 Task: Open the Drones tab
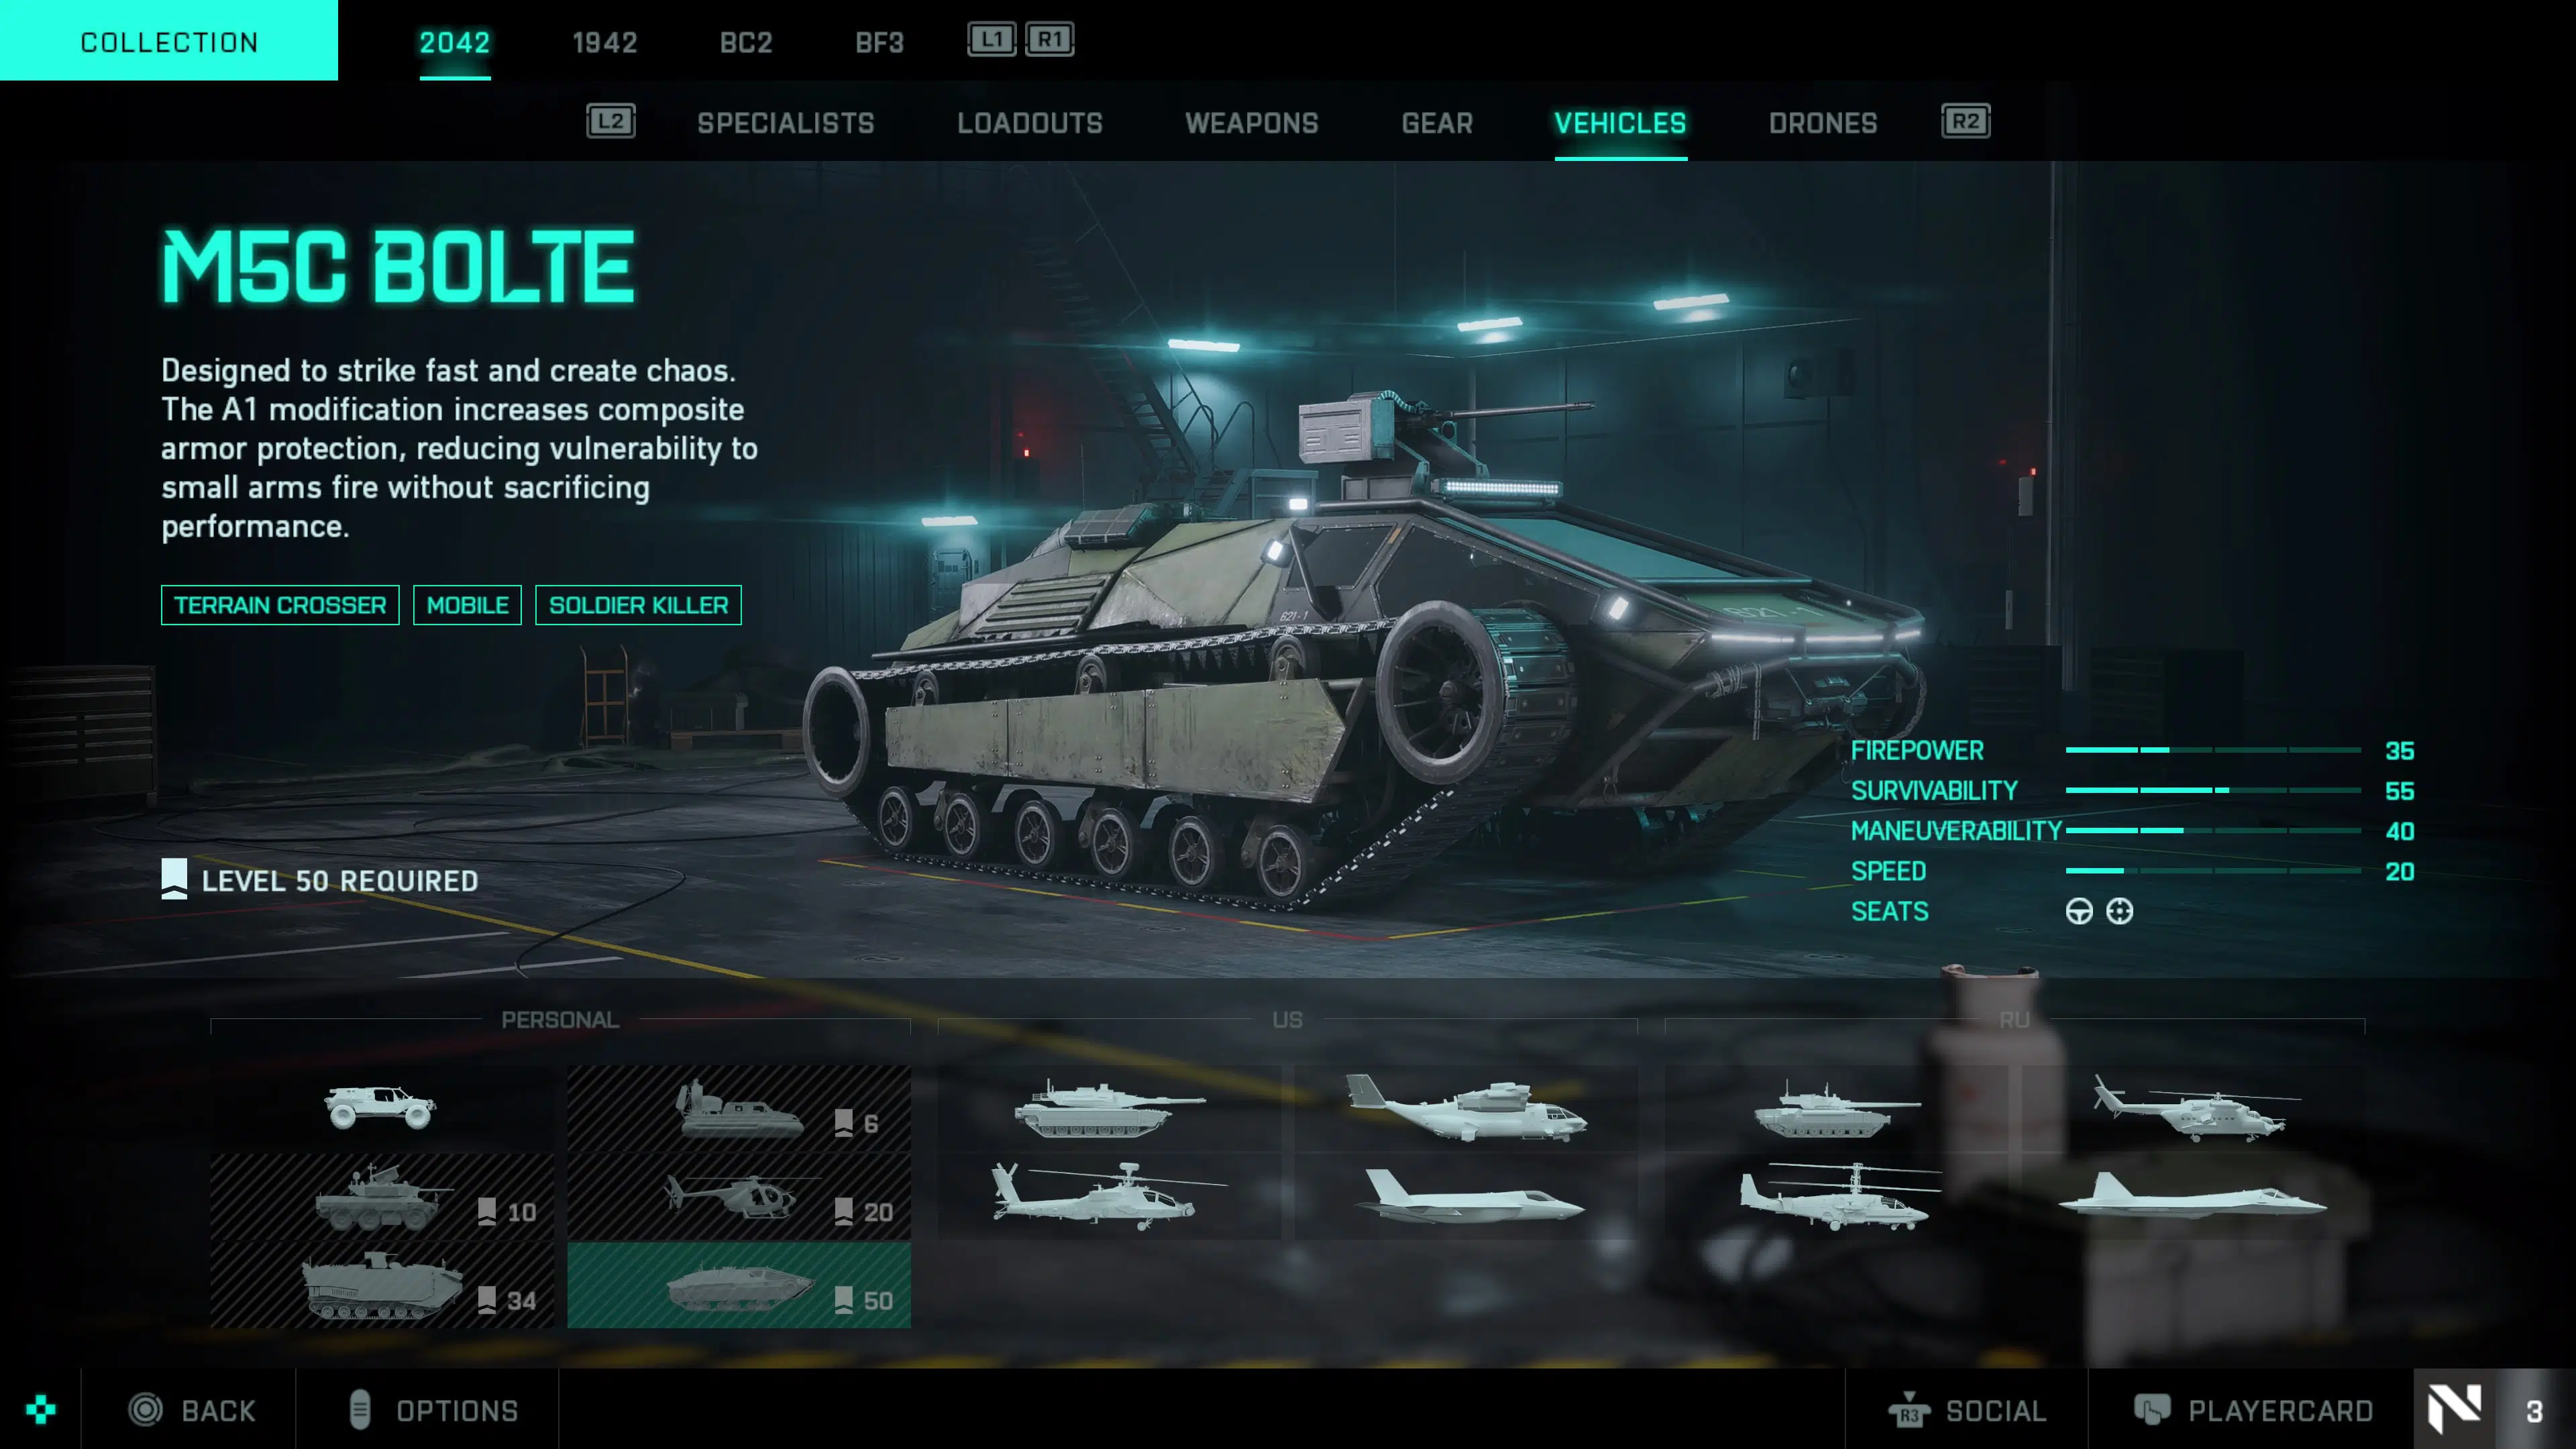(x=1823, y=123)
